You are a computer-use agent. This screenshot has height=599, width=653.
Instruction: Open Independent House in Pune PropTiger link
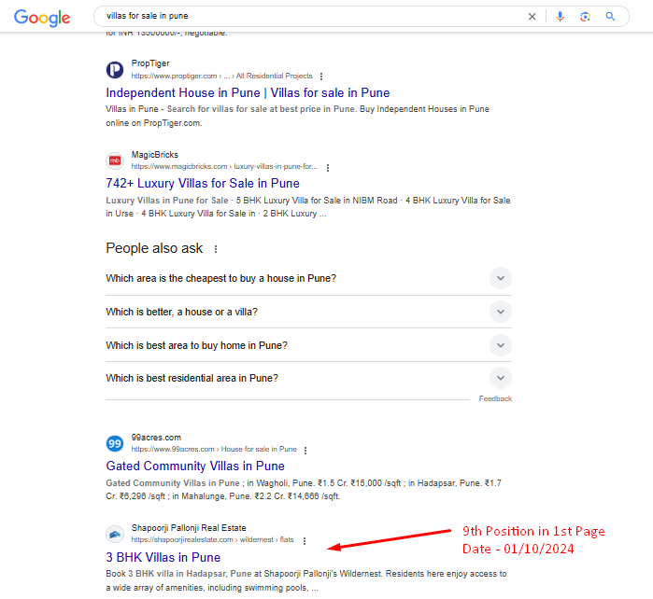point(248,93)
